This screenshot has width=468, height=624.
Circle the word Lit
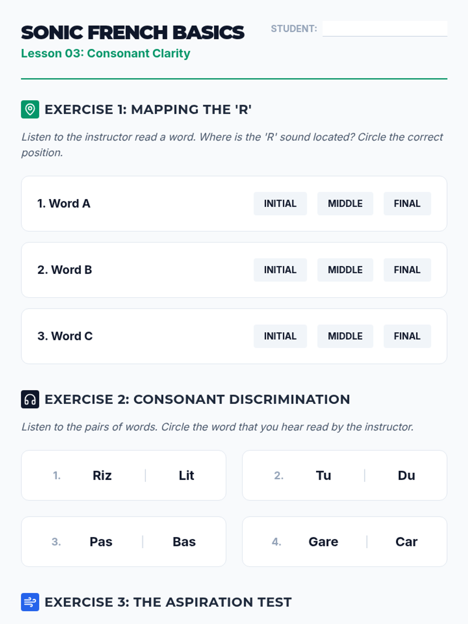pyautogui.click(x=186, y=475)
